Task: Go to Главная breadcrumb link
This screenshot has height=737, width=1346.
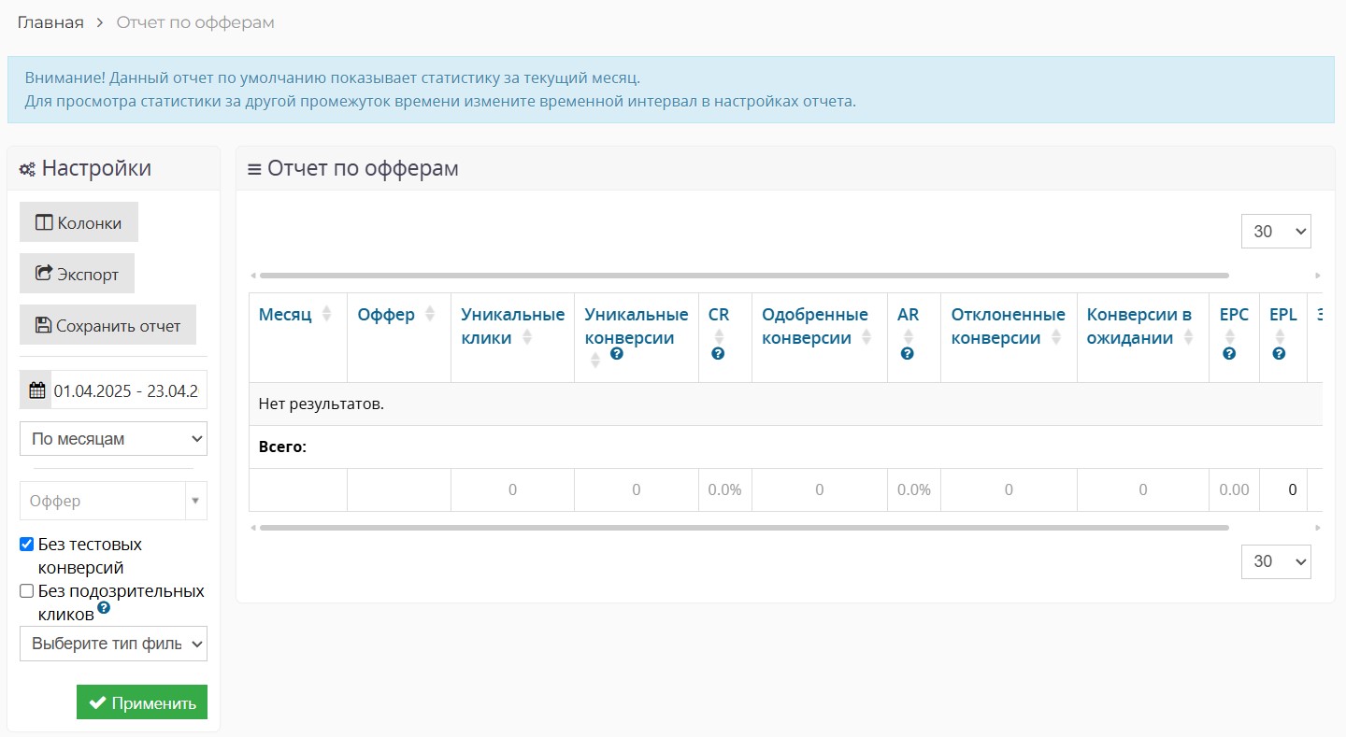Action: [x=50, y=22]
